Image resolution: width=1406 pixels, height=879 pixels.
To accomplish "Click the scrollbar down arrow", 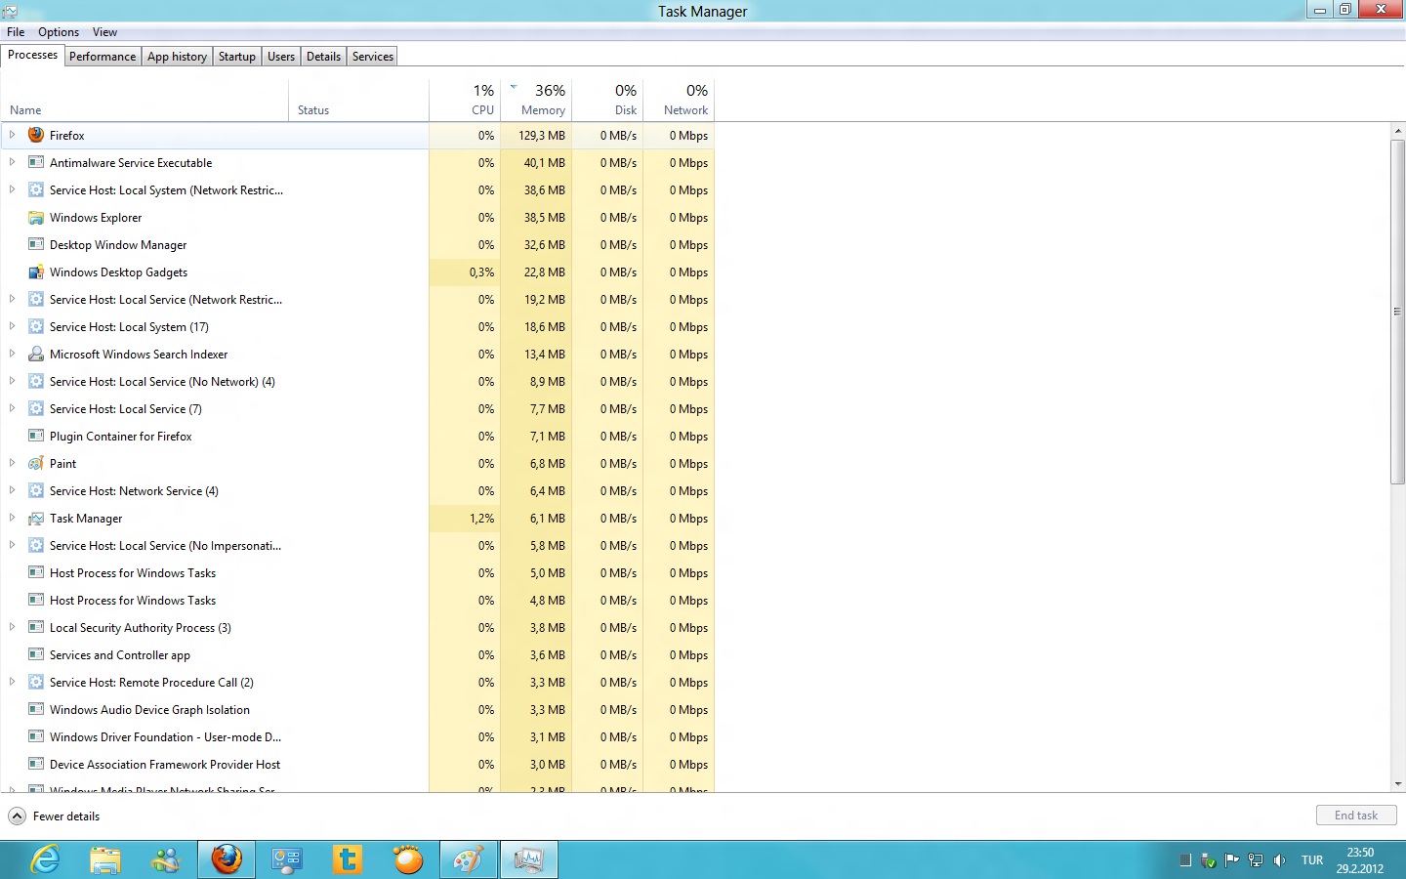I will pos(1397,784).
